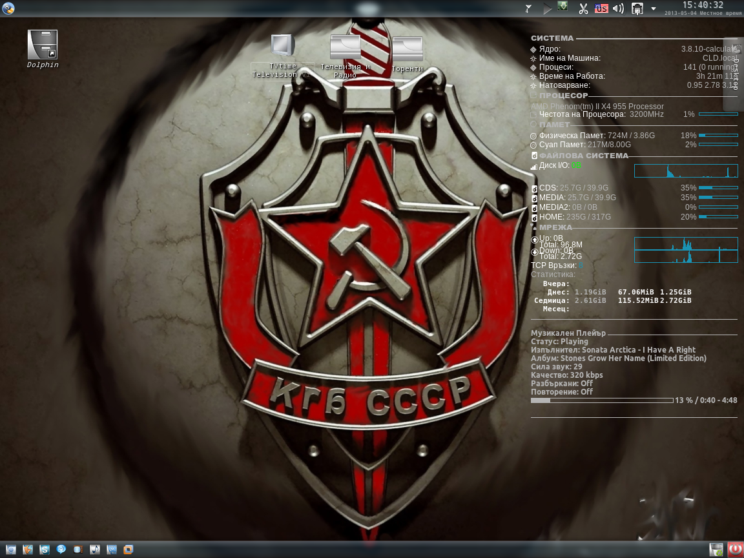
Task: Open the Телевизия и Радио desktop folder
Action: (345, 56)
